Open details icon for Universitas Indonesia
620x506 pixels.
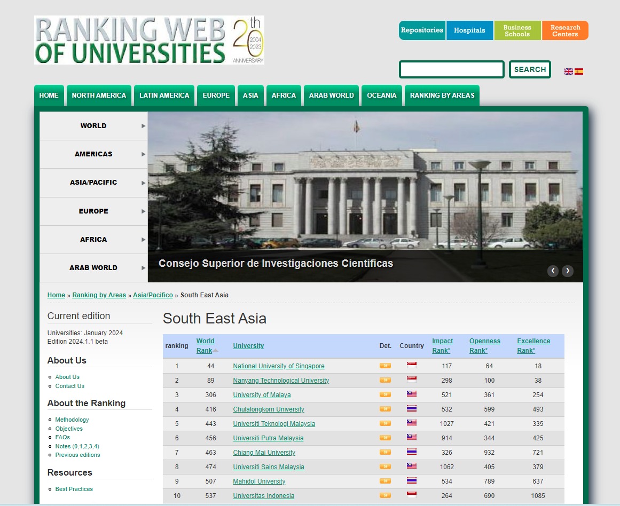[x=385, y=495]
